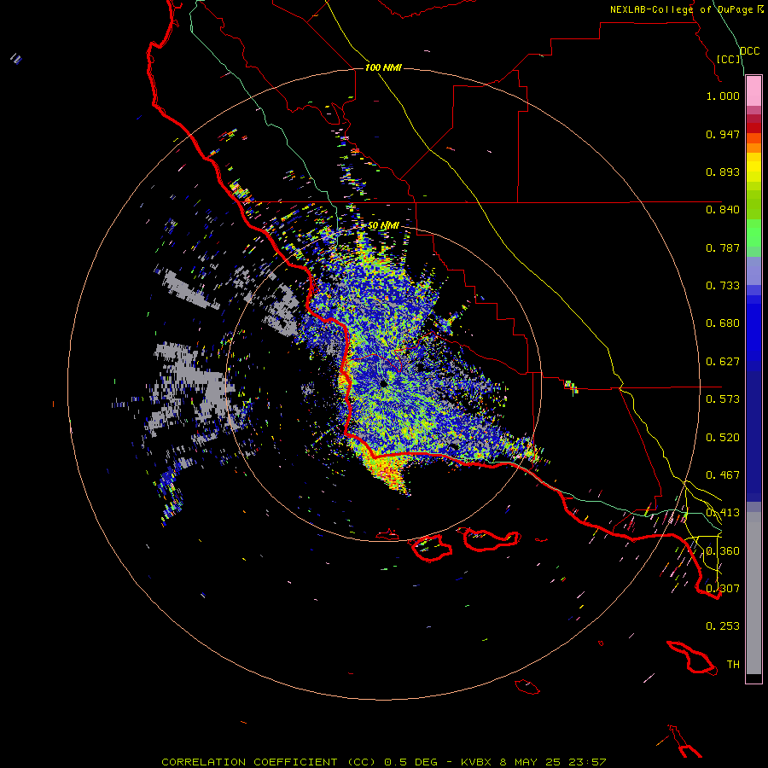
Task: Click the 0.5 DEG elevation text
Action: click(410, 762)
